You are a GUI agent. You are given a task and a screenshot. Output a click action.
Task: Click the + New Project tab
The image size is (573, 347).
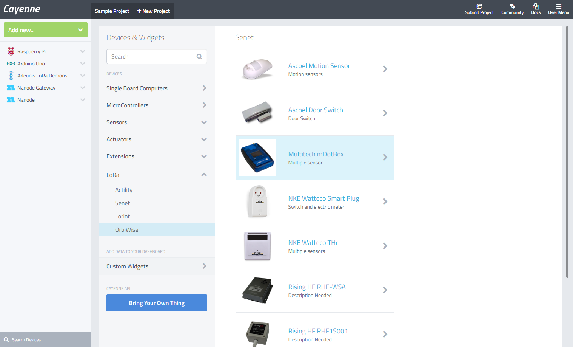(153, 11)
